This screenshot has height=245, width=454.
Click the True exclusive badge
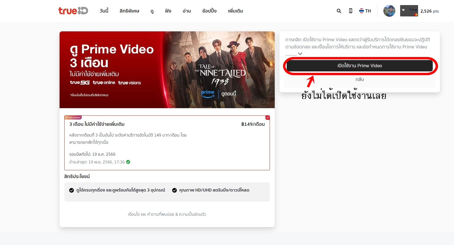point(73,117)
